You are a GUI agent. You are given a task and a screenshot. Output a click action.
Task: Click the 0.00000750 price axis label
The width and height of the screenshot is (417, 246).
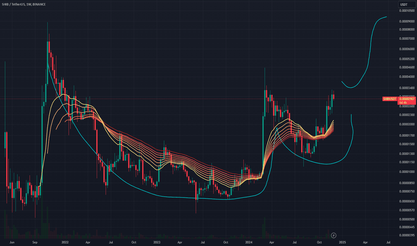[407, 191]
